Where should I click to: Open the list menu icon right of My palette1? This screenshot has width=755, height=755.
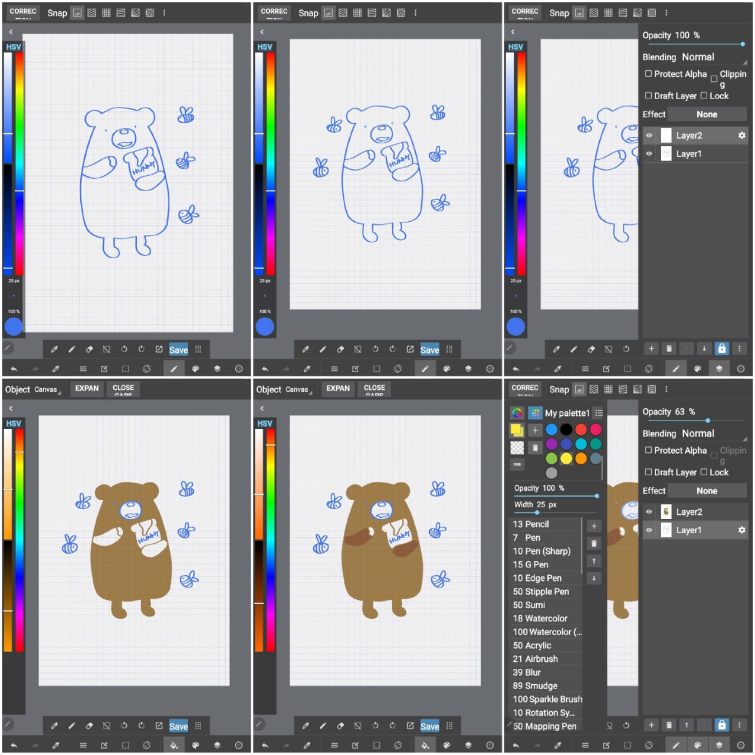click(x=599, y=413)
